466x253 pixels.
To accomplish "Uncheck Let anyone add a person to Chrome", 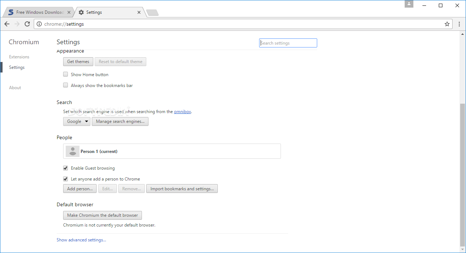I will [66, 179].
